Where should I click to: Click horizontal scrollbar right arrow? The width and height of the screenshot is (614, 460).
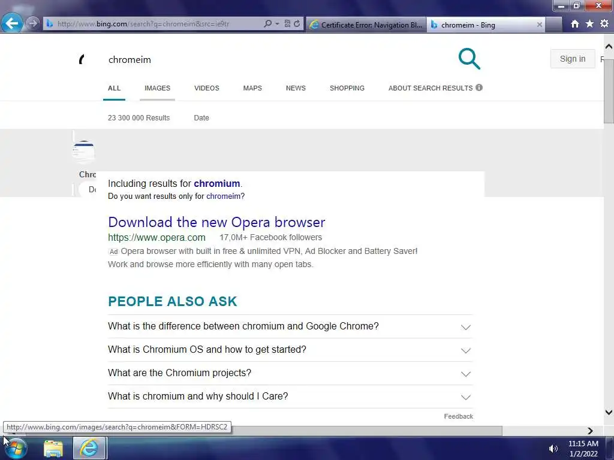coord(591,431)
